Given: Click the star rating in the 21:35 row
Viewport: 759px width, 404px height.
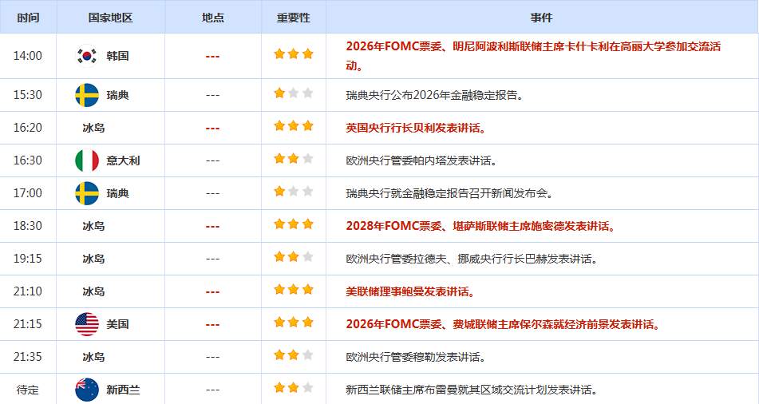Looking at the screenshot, I should pyautogui.click(x=294, y=355).
